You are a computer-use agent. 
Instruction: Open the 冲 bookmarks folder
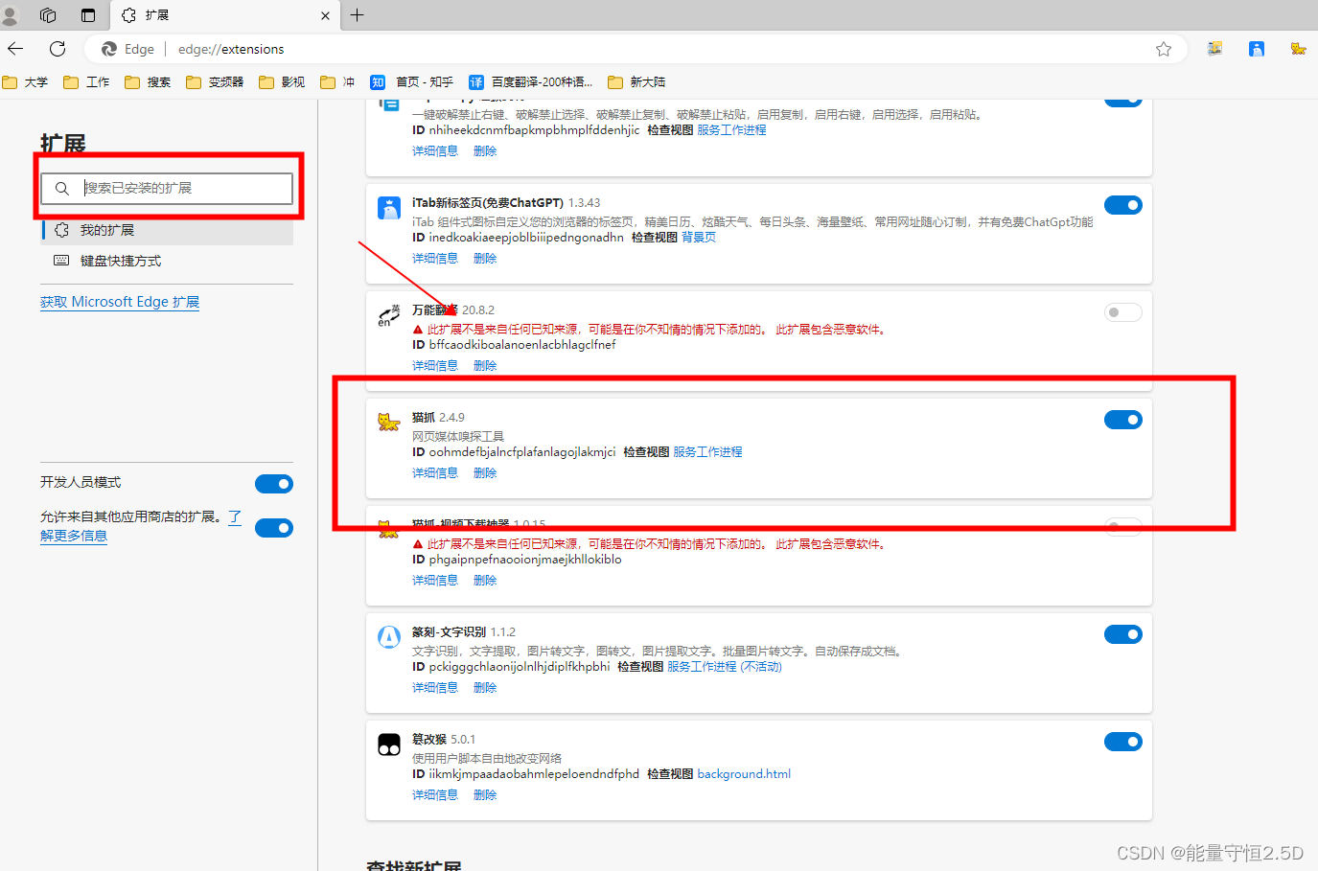(337, 82)
